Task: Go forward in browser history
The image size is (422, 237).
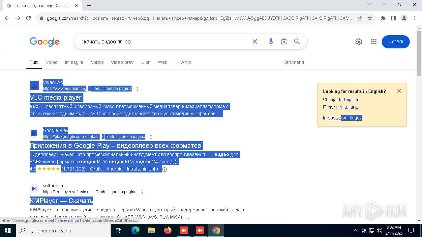Action: [x=18, y=18]
